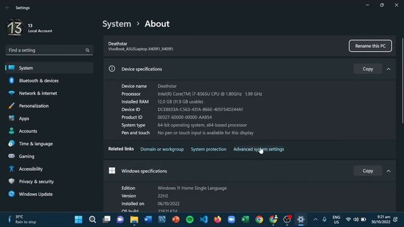Open the System category in sidebar

[49, 68]
